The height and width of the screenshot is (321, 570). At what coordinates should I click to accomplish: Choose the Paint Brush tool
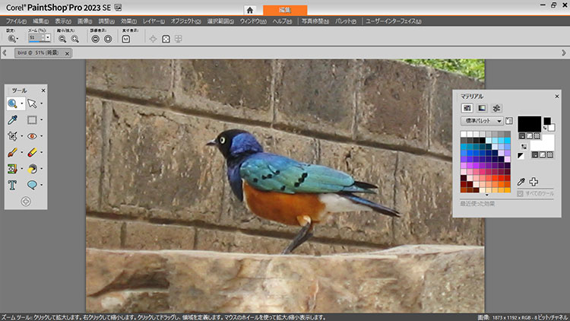pyautogui.click(x=13, y=152)
